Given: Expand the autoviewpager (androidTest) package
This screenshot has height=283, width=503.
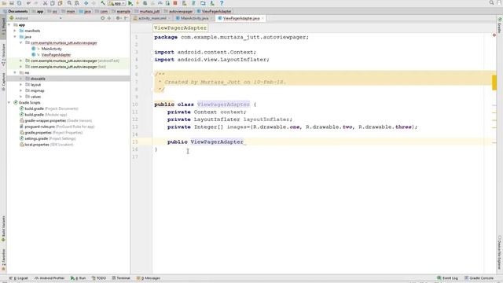Looking at the screenshot, I should [x=21, y=61].
